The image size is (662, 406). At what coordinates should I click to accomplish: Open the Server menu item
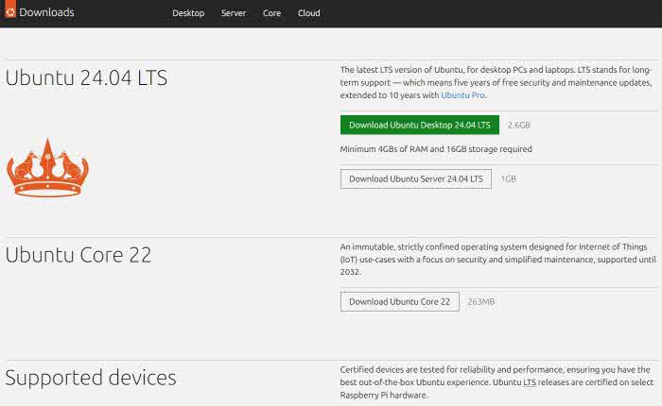234,13
